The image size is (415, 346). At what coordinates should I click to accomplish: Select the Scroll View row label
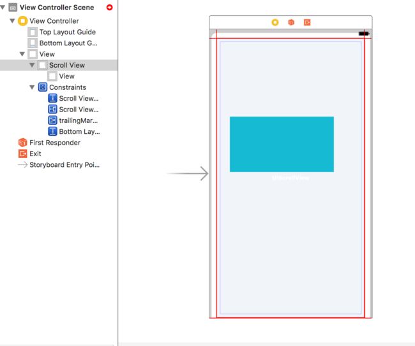point(67,65)
